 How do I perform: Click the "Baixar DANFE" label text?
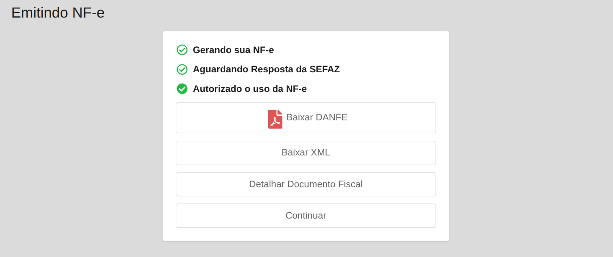317,117
